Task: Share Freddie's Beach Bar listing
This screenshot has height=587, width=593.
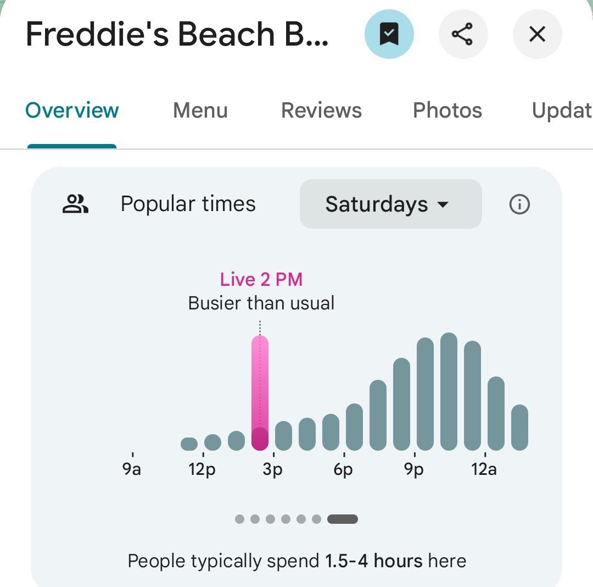Action: (x=463, y=35)
